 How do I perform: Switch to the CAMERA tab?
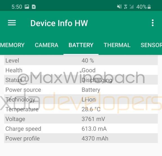pyautogui.click(x=47, y=45)
